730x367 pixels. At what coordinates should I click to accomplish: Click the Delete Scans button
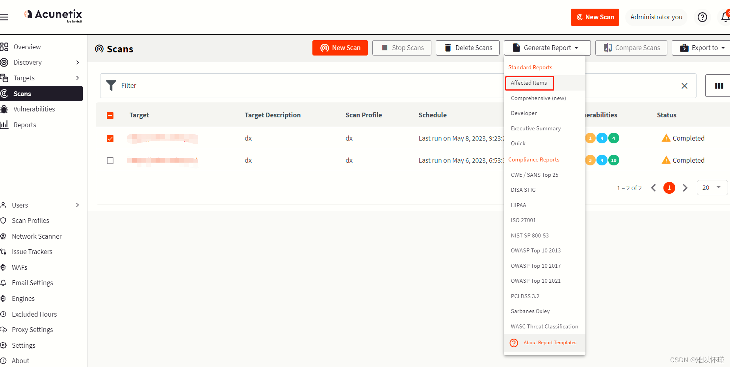coord(468,48)
